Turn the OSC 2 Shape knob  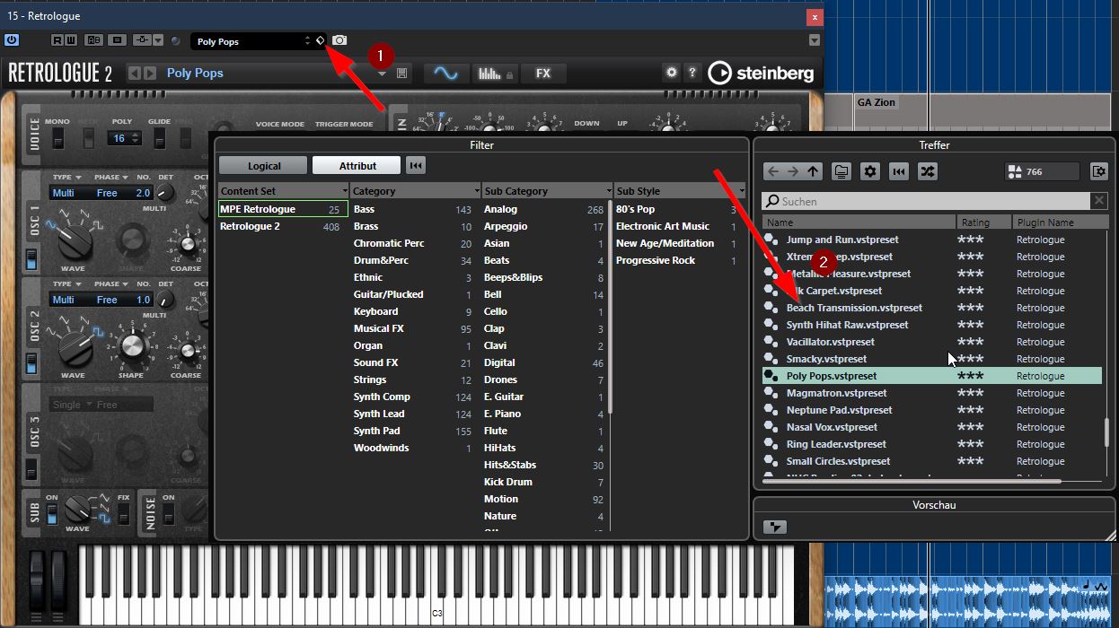click(x=132, y=346)
